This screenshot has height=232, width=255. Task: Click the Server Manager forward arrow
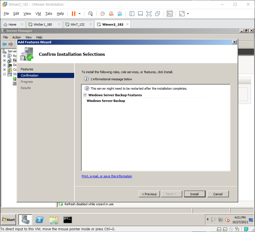pyautogui.click(x=11, y=44)
